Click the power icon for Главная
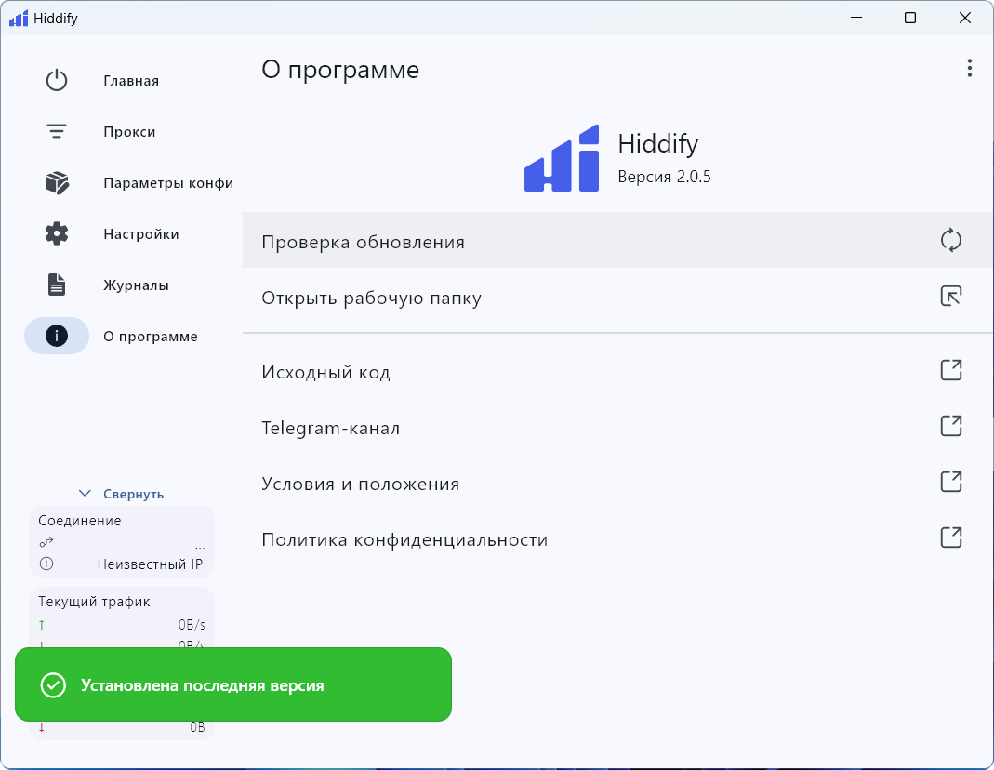Viewport: 994px width, 770px height. 57,81
